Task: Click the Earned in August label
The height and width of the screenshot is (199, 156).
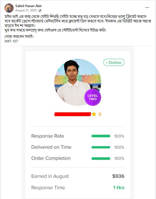Action: tap(50, 176)
